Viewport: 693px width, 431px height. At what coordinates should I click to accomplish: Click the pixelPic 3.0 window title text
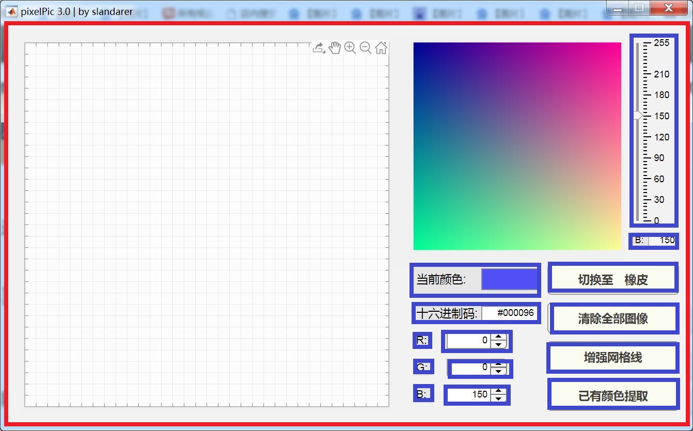tap(77, 11)
